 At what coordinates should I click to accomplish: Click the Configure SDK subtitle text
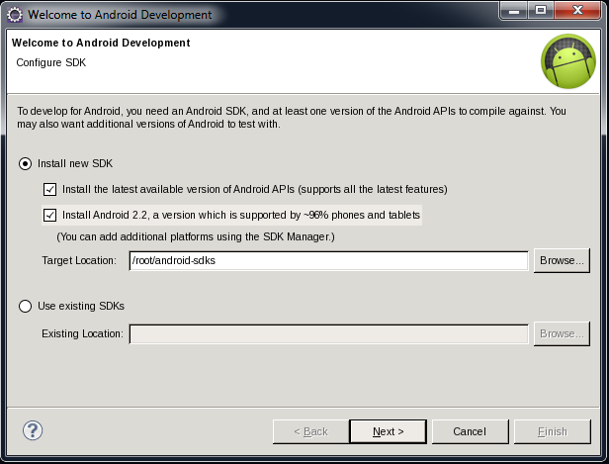[x=50, y=62]
